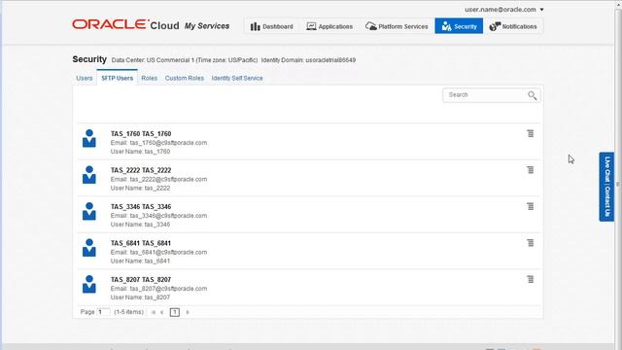Click the Applications monitor icon
This screenshot has width=622, height=350.
tap(311, 26)
